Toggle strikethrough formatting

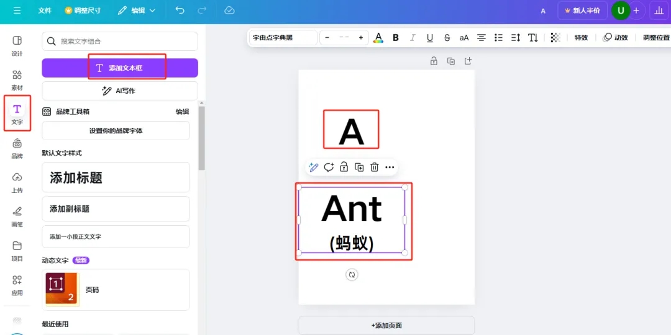tap(447, 38)
